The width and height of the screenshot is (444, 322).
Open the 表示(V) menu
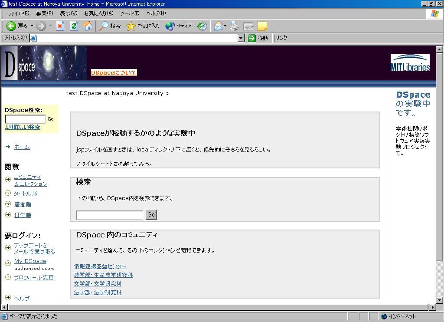(x=69, y=13)
